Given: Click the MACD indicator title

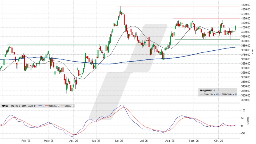Looking at the screenshot, I should point(5,106).
